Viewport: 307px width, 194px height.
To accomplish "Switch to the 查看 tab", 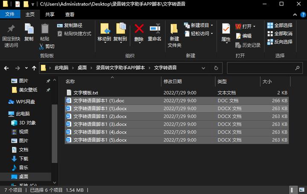I will 70,14.
